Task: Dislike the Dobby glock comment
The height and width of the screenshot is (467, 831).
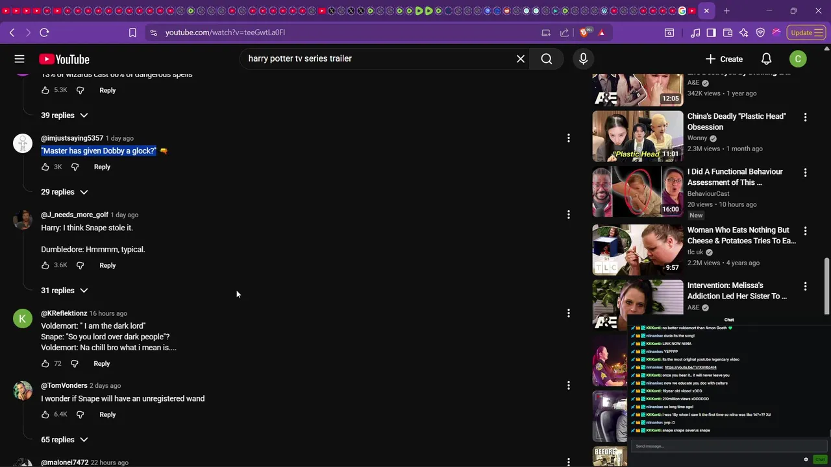Action: pyautogui.click(x=75, y=167)
